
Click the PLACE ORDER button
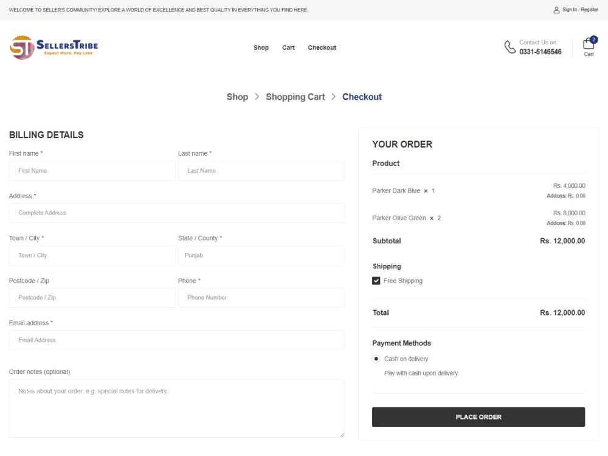click(478, 417)
